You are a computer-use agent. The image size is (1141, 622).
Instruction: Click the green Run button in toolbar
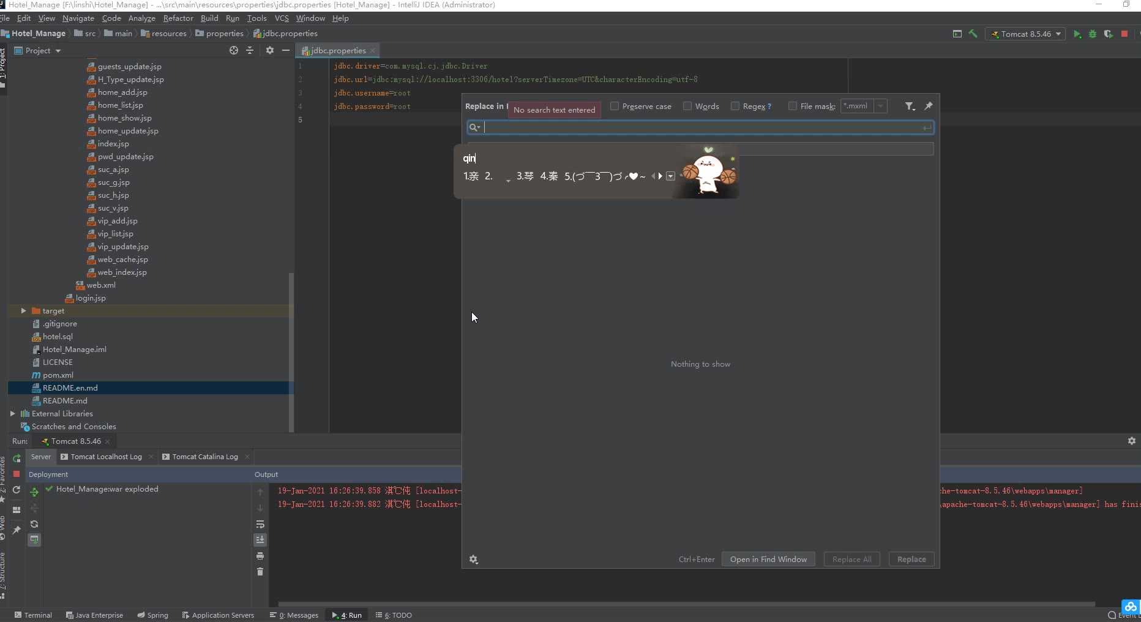coord(1077,34)
